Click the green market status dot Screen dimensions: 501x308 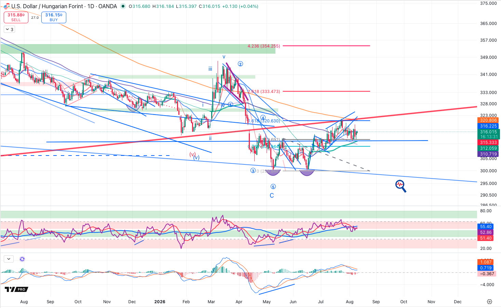(x=123, y=6)
